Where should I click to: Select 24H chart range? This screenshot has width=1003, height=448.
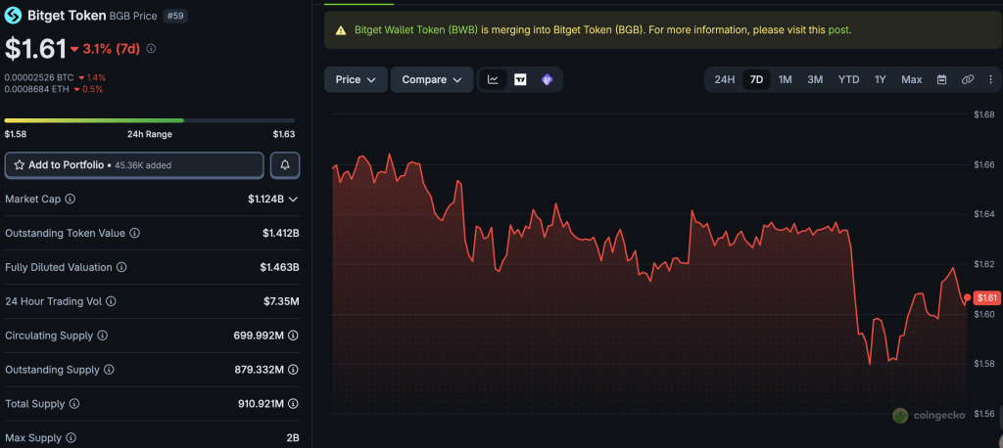(x=724, y=80)
